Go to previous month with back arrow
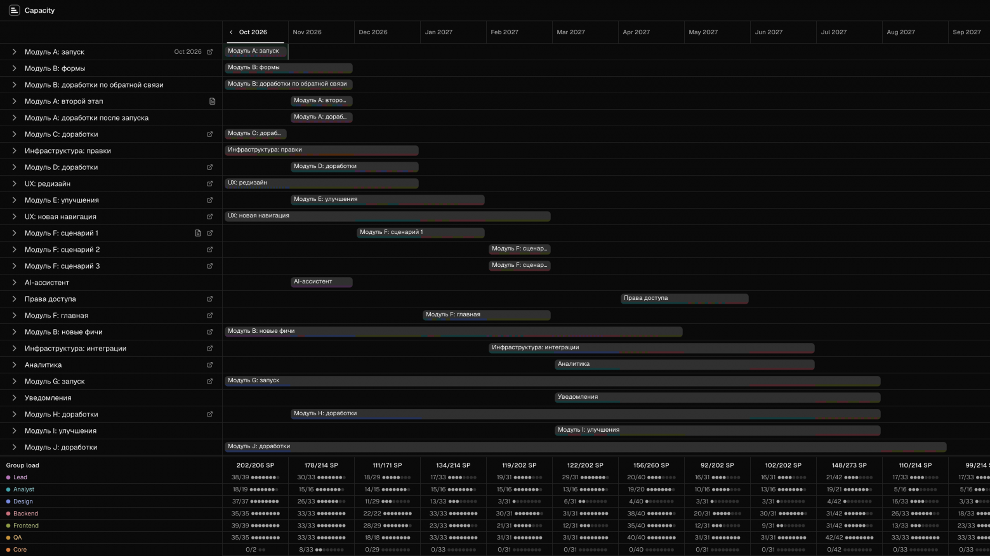 pyautogui.click(x=231, y=32)
